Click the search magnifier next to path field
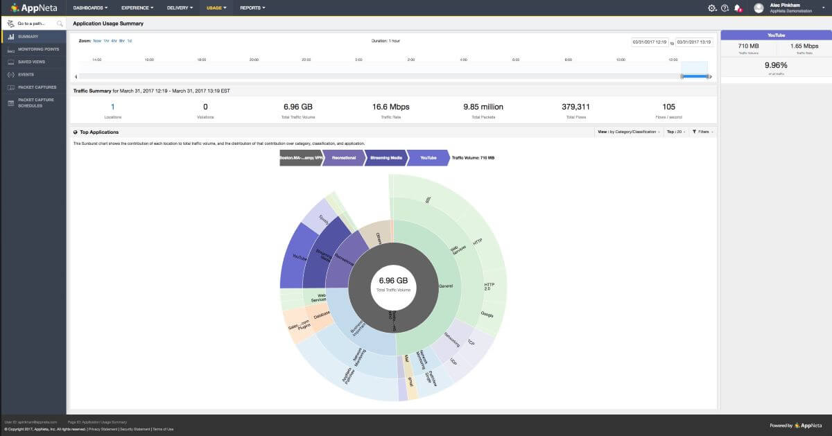The width and height of the screenshot is (832, 436). click(59, 23)
